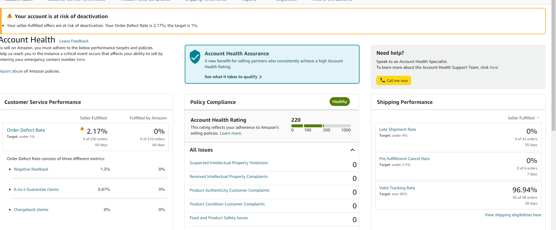Click the Seller Fulfilled column header in Customer Service
556x230 pixels.
click(x=93, y=118)
